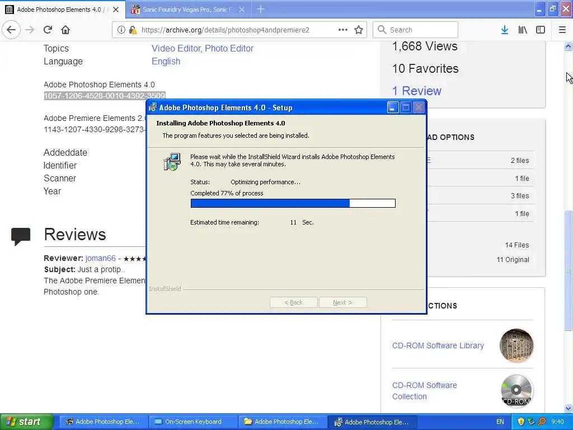
Task: Toggle the browser sidebar icon
Action: 540,30
